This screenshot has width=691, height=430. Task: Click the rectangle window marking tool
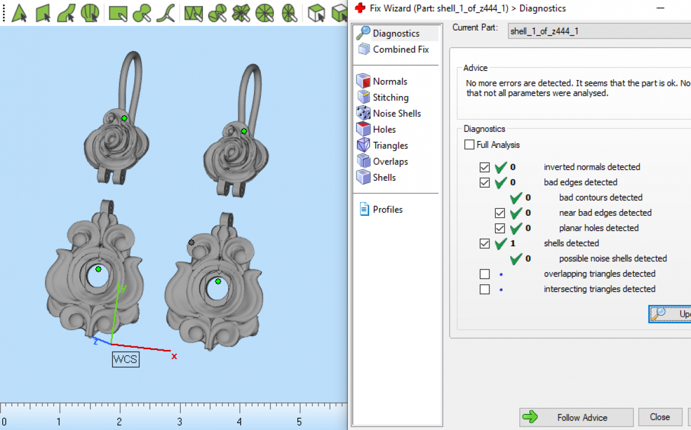pyautogui.click(x=118, y=13)
